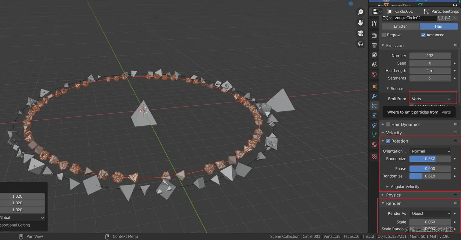Open the Render properties tab icon
Viewport: 461px width, 240px height.
[374, 35]
